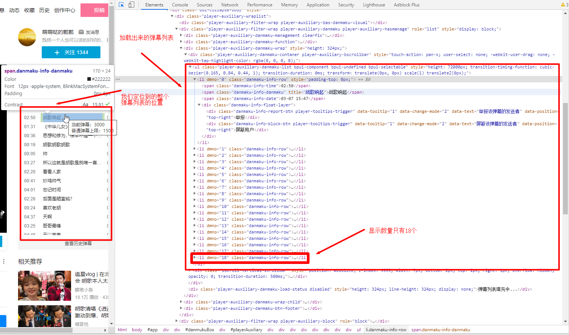The width and height of the screenshot is (569, 335).
Task: Switch to the Sources tab
Action: 205,5
